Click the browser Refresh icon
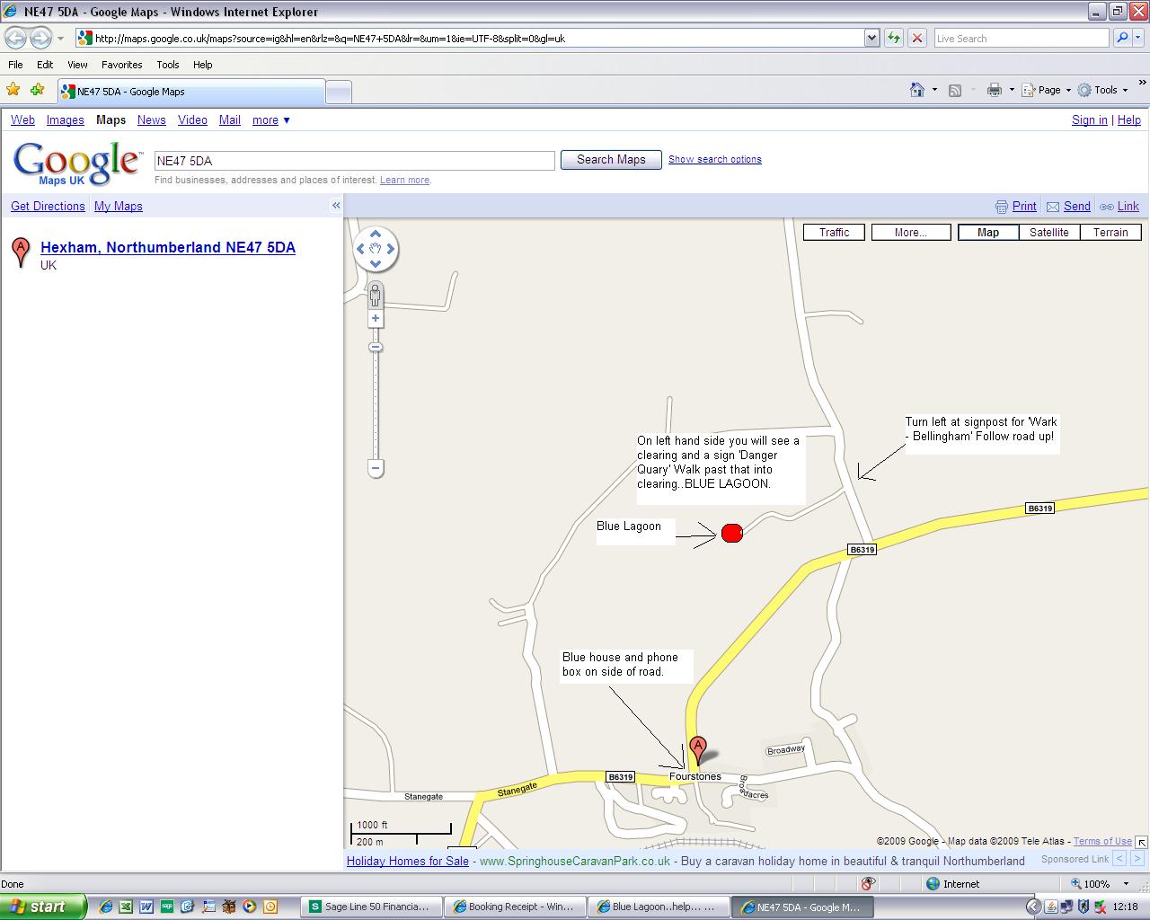The width and height of the screenshot is (1150, 920). tap(893, 38)
